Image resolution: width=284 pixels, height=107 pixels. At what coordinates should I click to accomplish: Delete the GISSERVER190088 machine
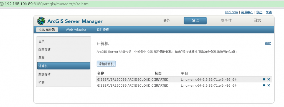pos(268,79)
